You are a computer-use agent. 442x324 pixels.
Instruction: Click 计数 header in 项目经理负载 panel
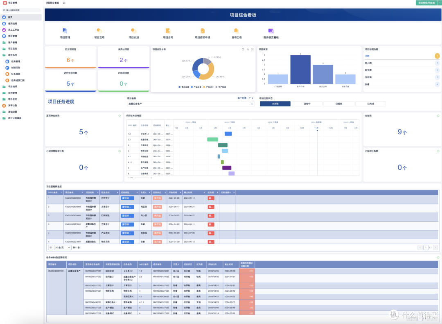coord(367,56)
